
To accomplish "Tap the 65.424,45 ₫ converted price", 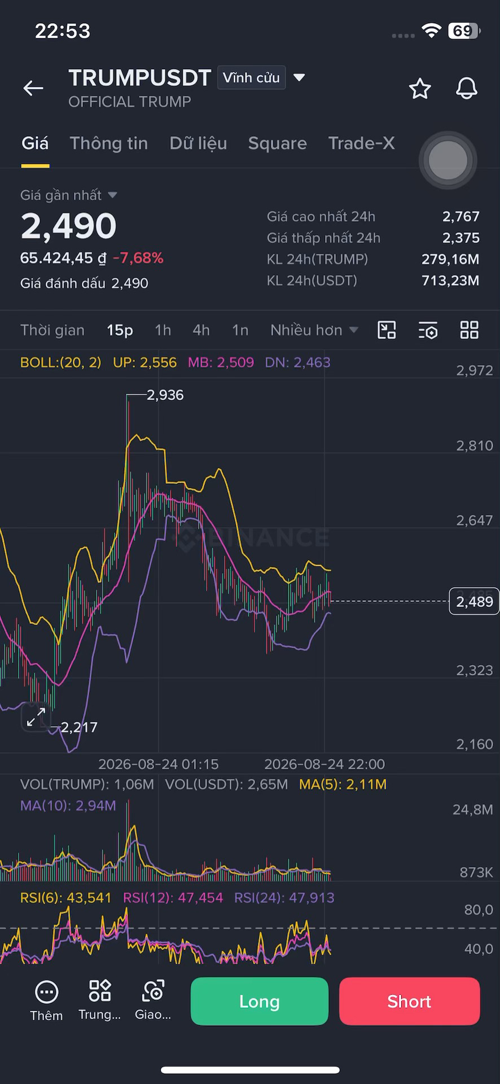I will (63, 259).
